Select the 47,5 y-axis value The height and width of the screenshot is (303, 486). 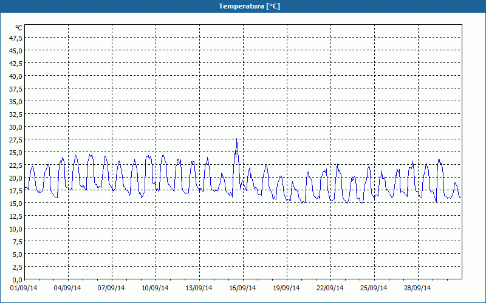(16, 38)
